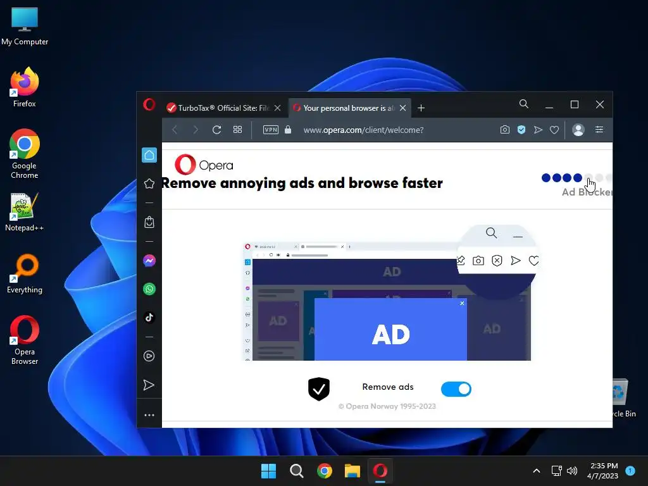Viewport: 648px width, 486px height.
Task: Select the Opera Browser desktop shortcut
Action: click(x=25, y=340)
